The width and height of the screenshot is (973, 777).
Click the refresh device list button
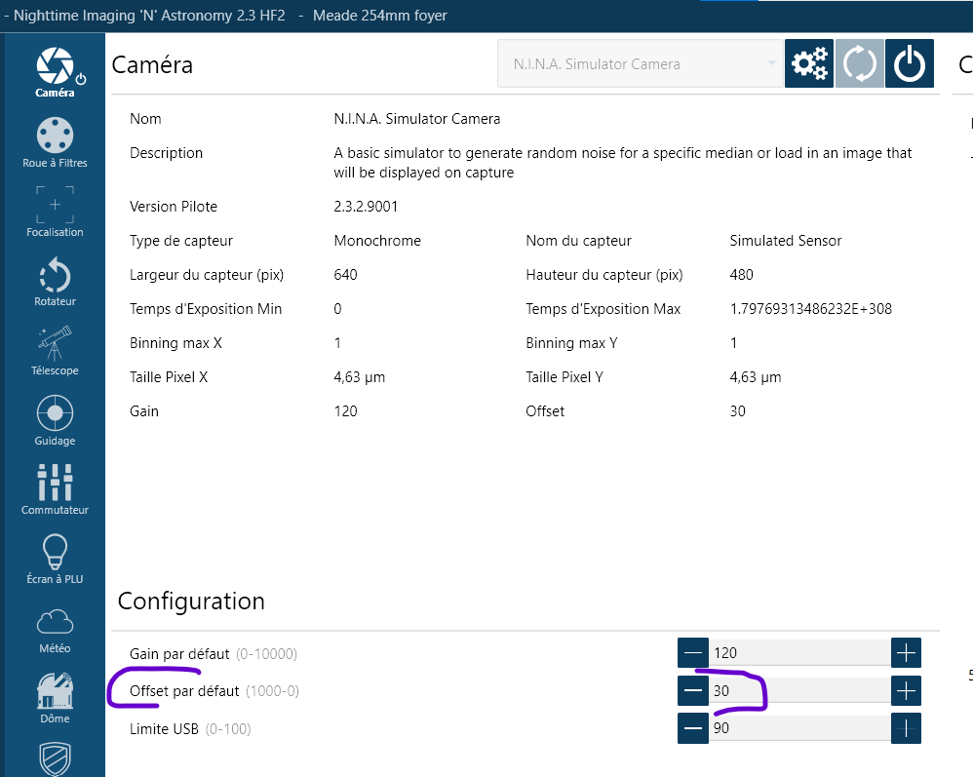tap(859, 64)
